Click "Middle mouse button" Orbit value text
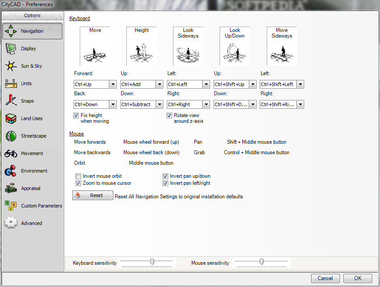 pos(151,163)
